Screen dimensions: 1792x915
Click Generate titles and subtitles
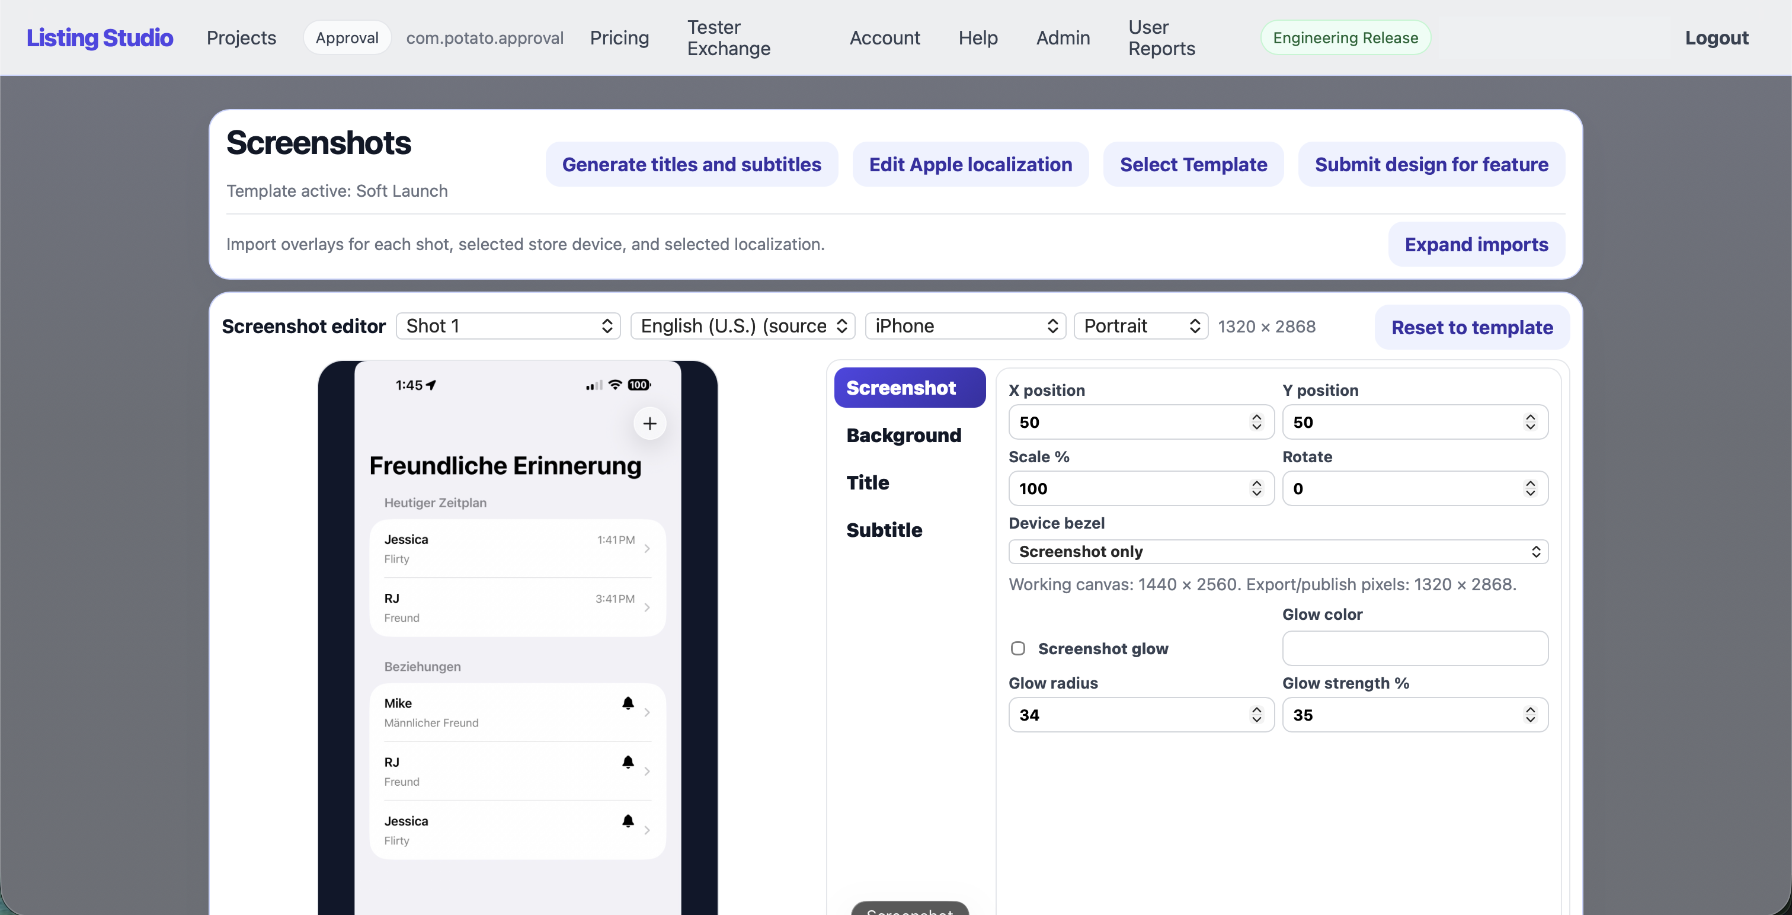coord(692,164)
